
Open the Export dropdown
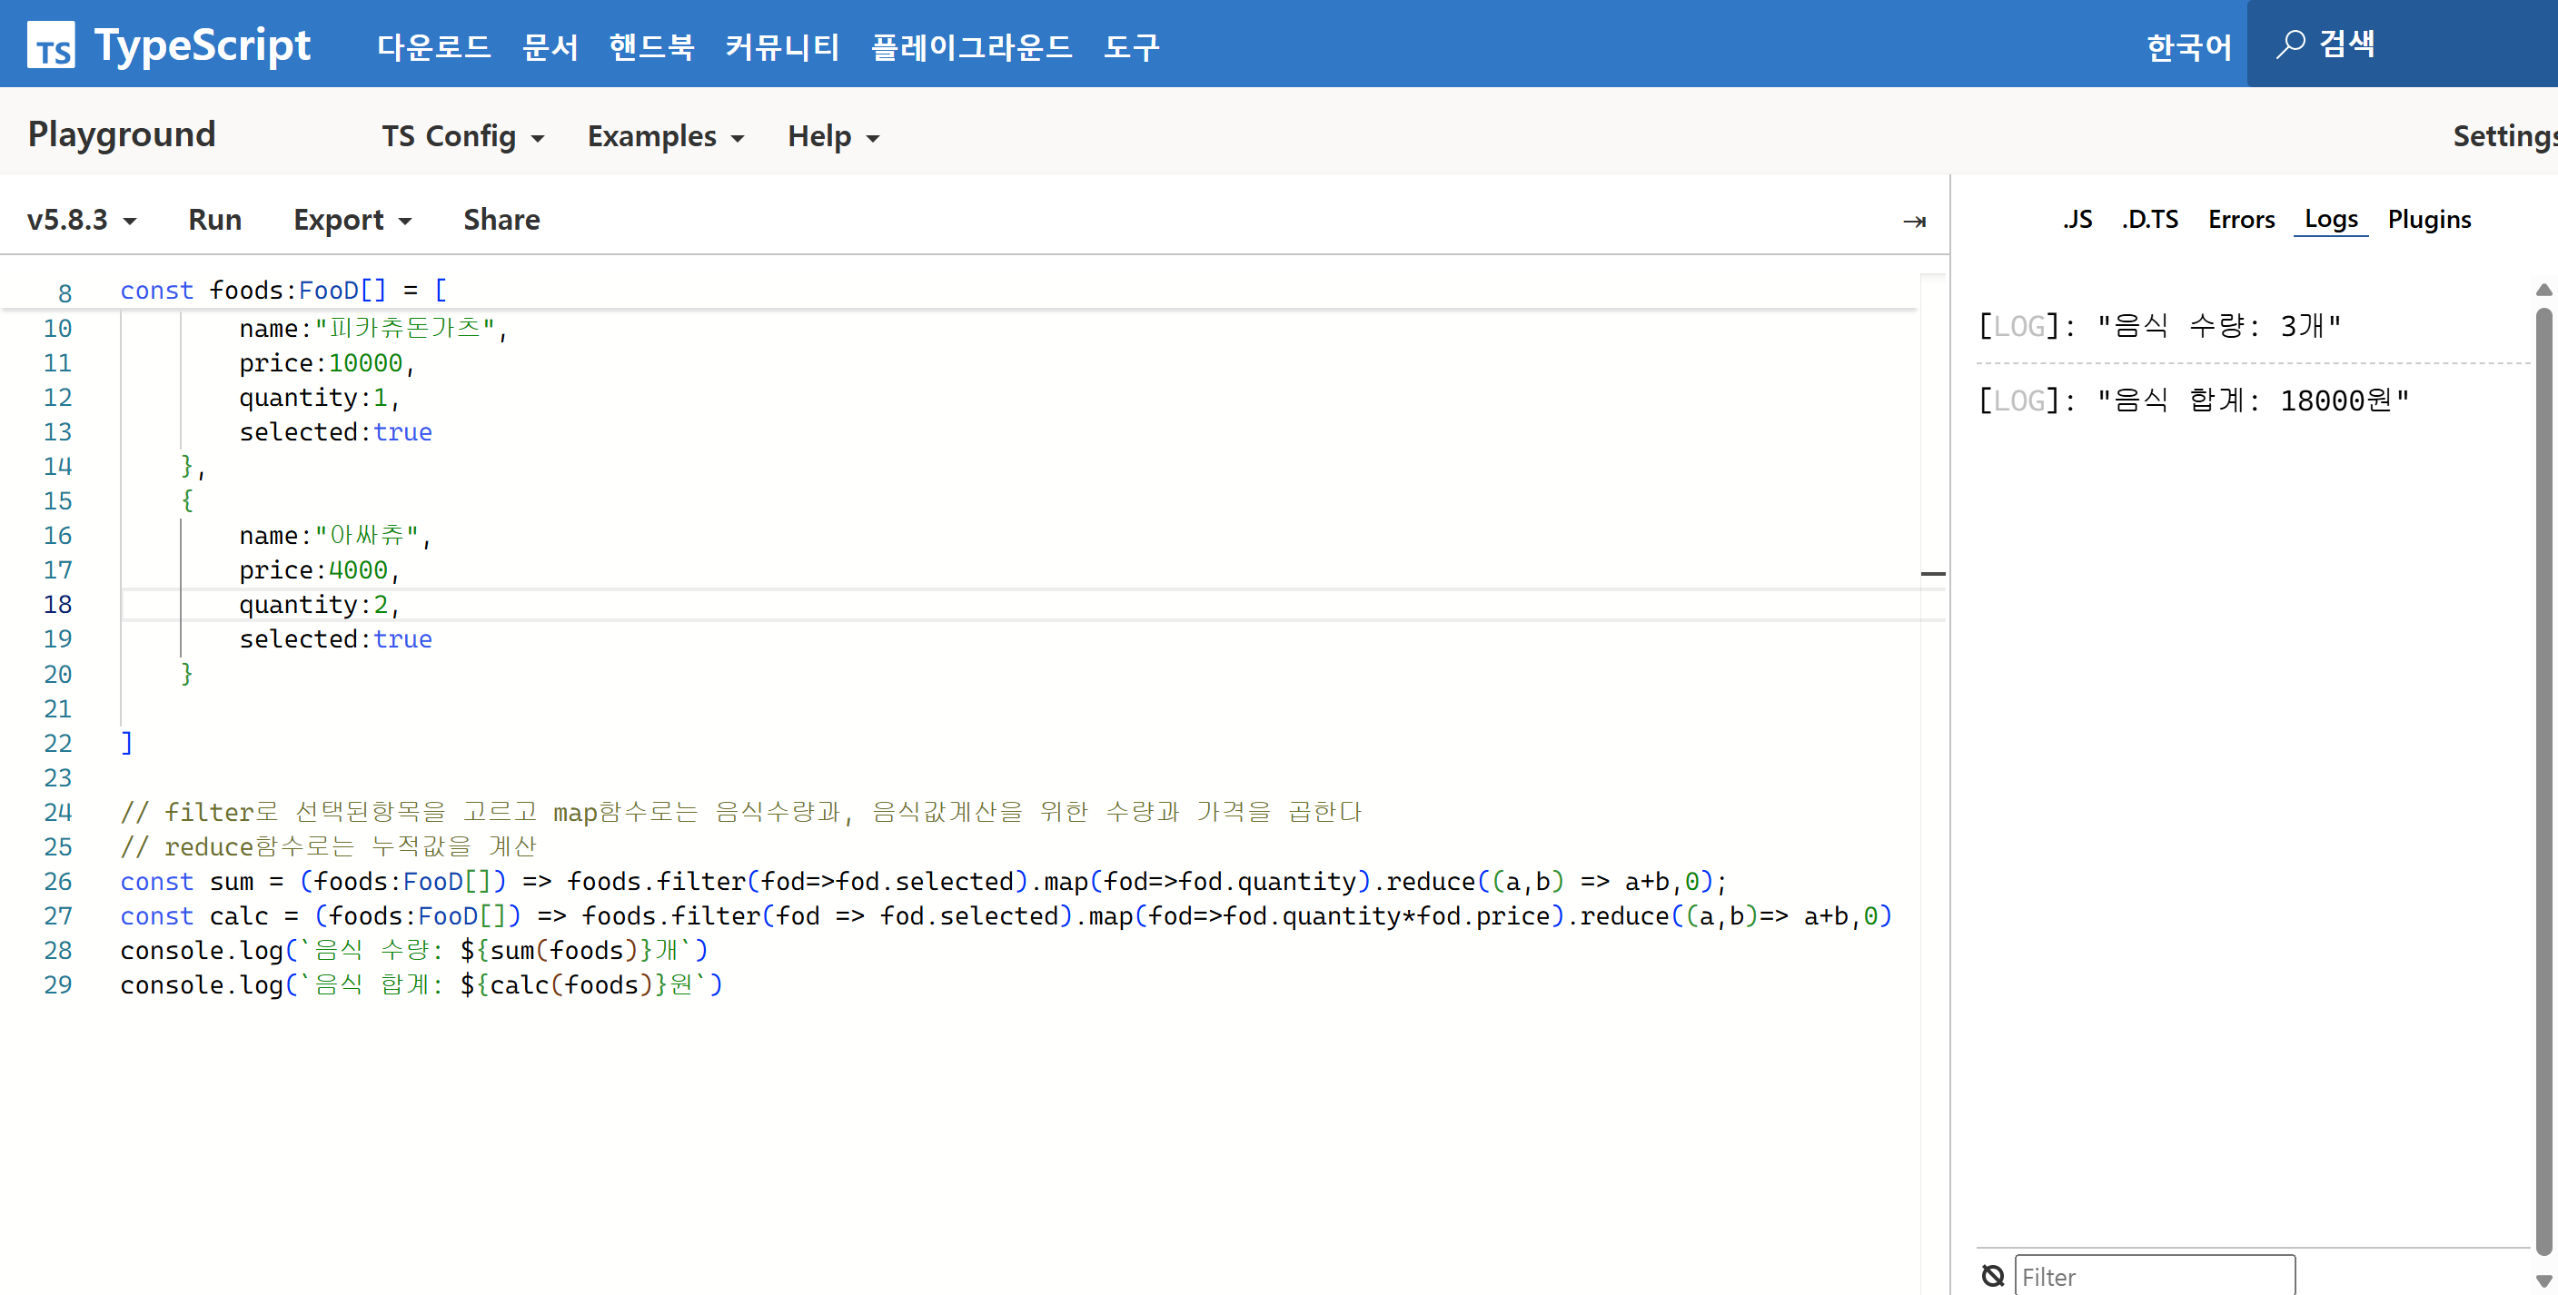point(352,220)
